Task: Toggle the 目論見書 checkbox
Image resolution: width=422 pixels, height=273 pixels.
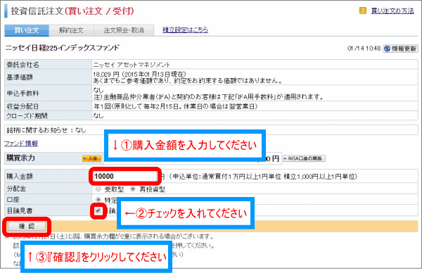Action: click(98, 210)
